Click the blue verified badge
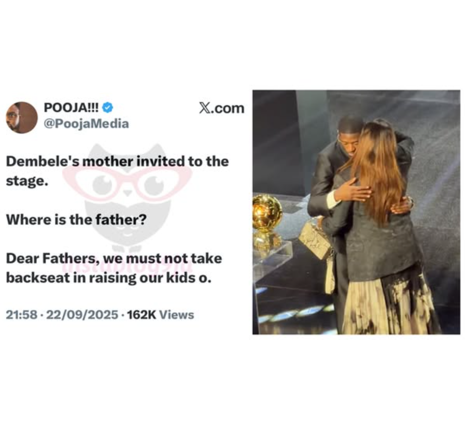465x423 pixels. click(x=107, y=108)
